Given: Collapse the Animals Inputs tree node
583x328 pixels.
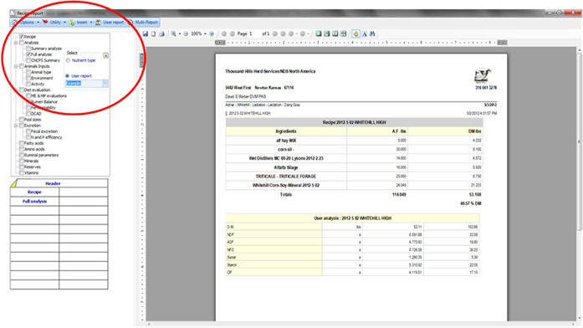Looking at the screenshot, I should [x=16, y=66].
